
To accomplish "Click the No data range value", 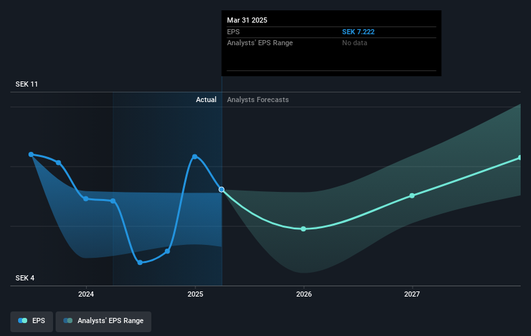I will pyautogui.click(x=354, y=43).
